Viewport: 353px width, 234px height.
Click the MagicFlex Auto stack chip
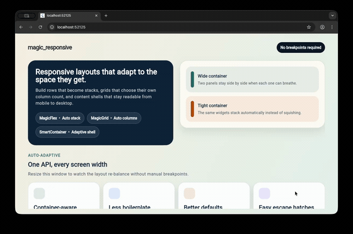pos(60,118)
